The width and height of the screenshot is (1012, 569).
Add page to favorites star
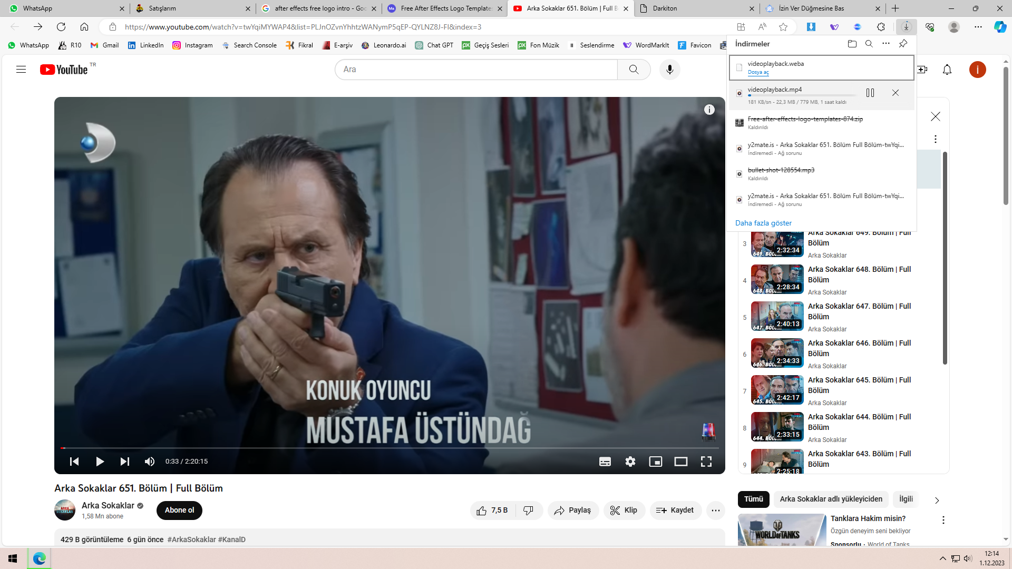pyautogui.click(x=783, y=27)
